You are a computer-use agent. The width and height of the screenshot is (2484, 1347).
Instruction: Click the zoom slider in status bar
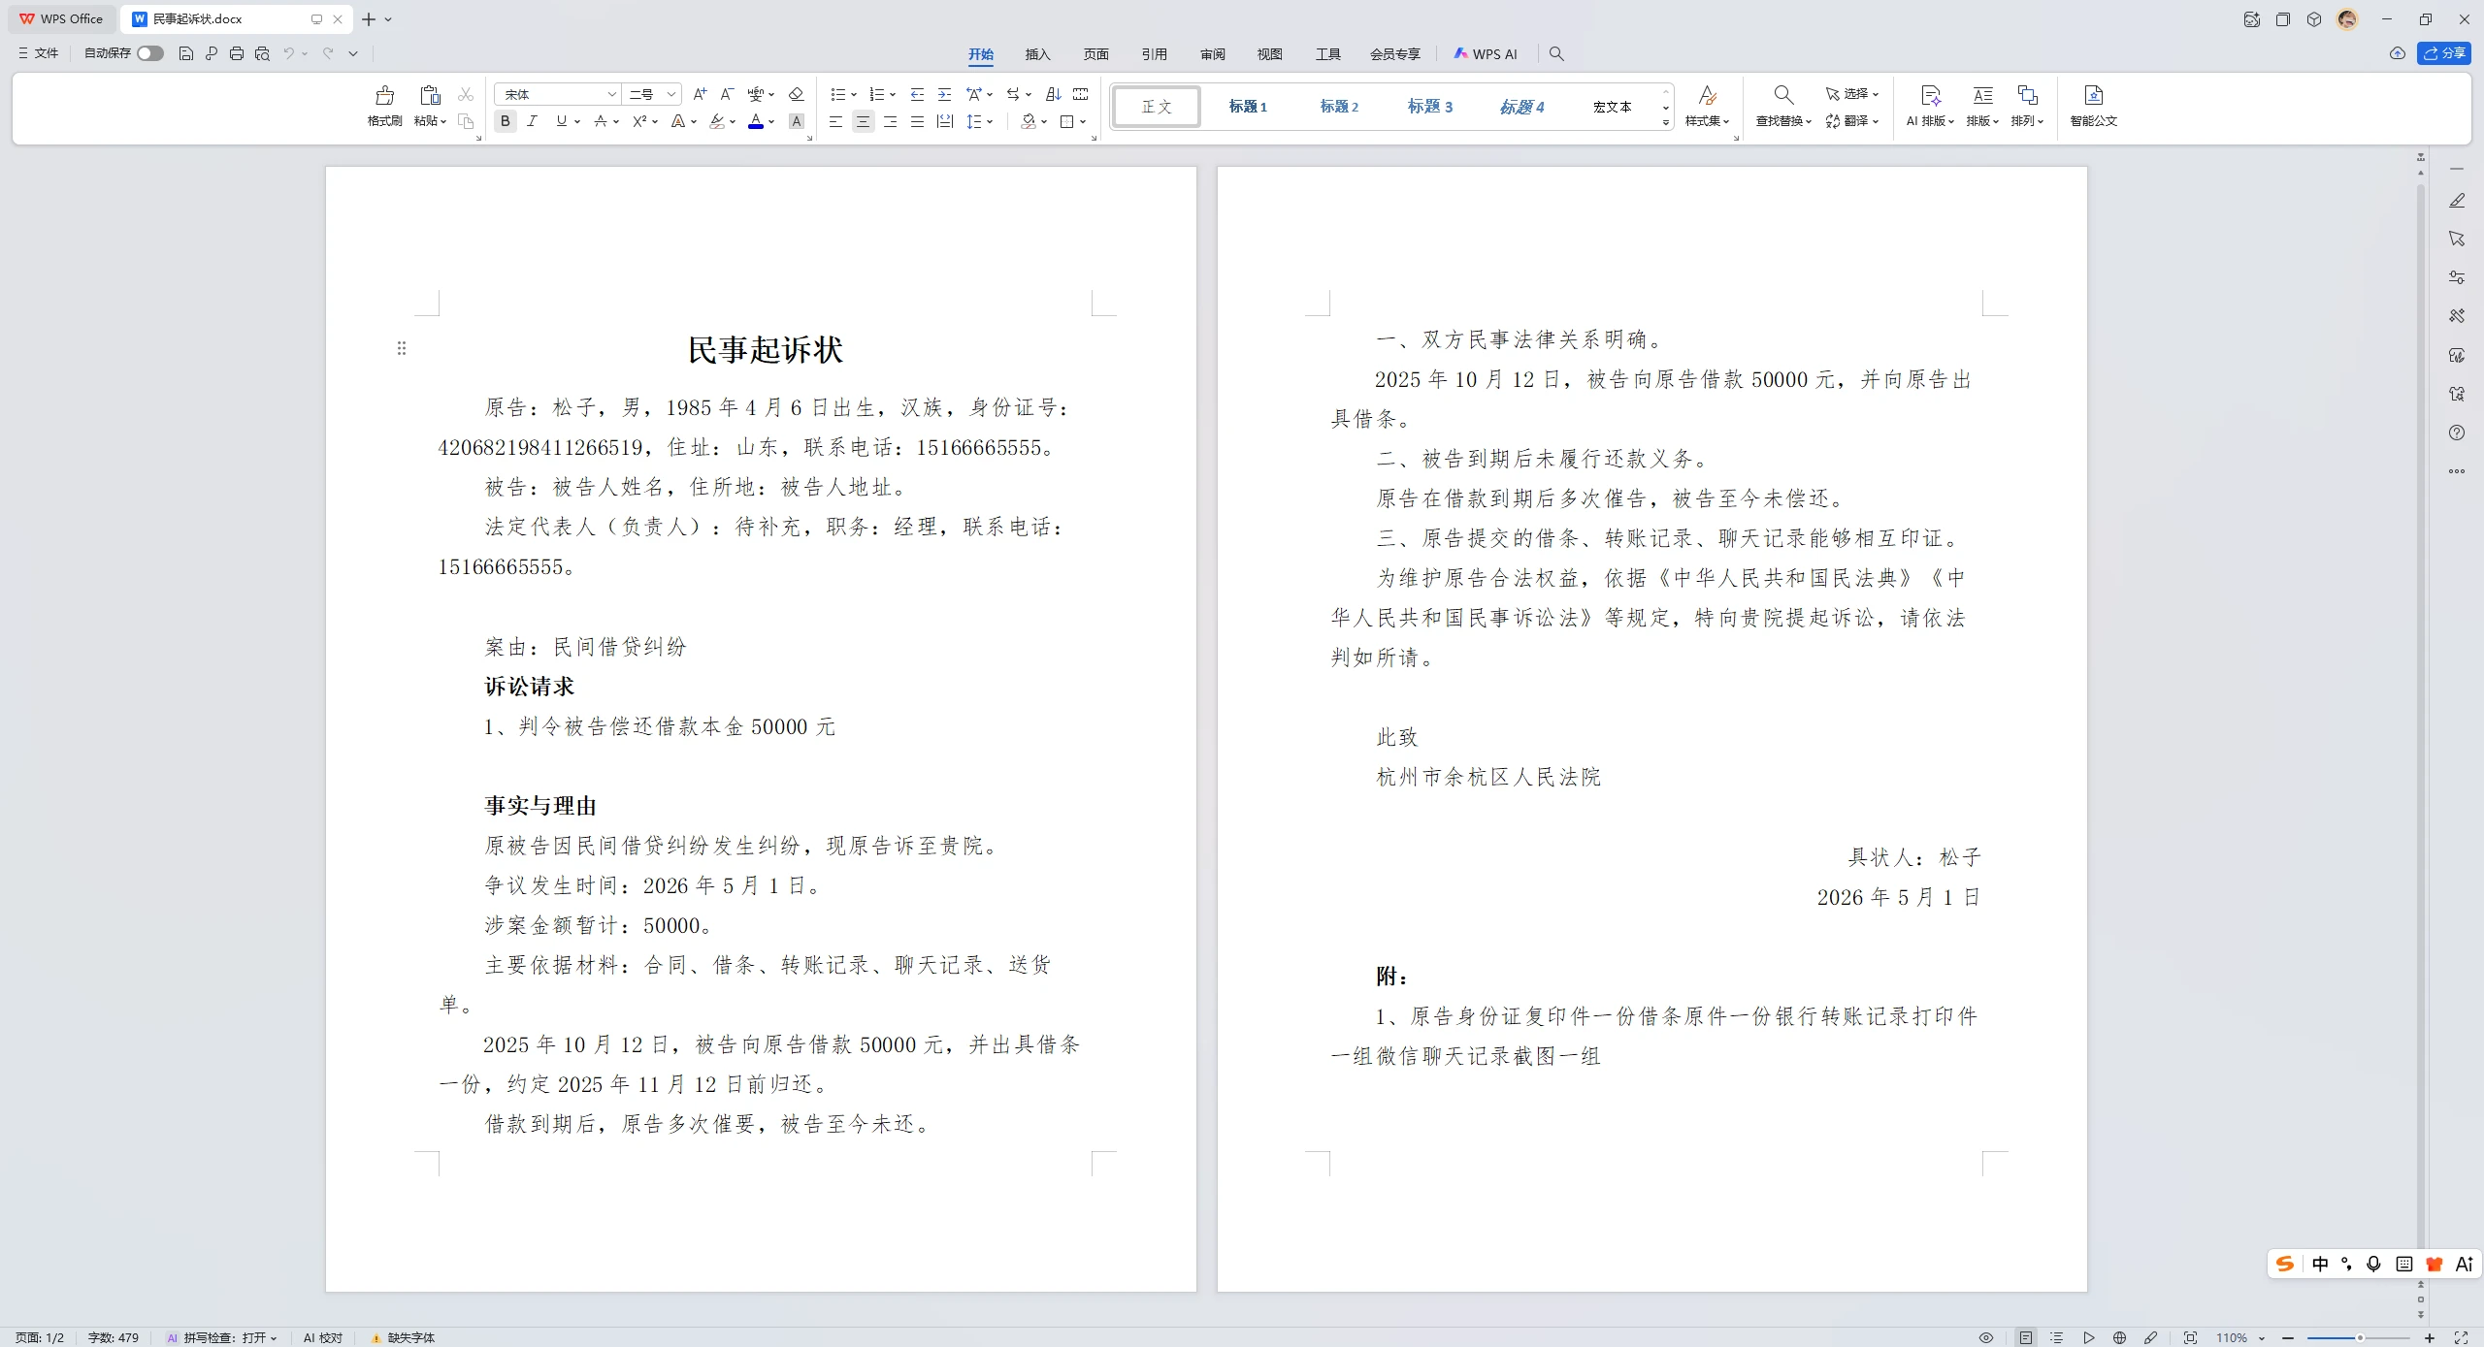click(2359, 1337)
